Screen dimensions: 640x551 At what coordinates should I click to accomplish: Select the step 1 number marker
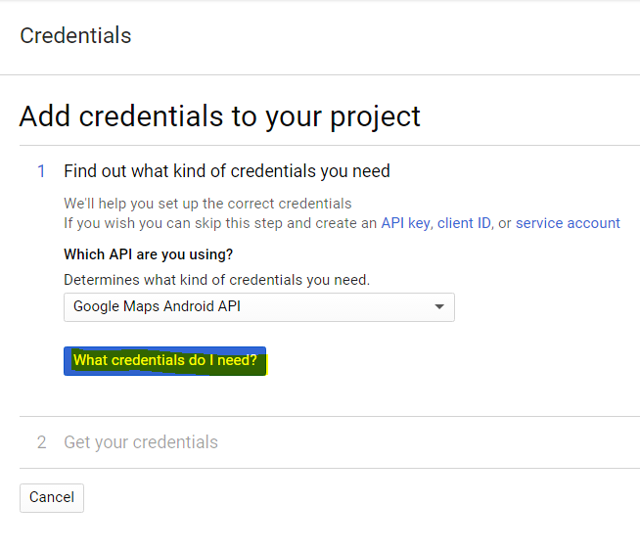[x=41, y=171]
